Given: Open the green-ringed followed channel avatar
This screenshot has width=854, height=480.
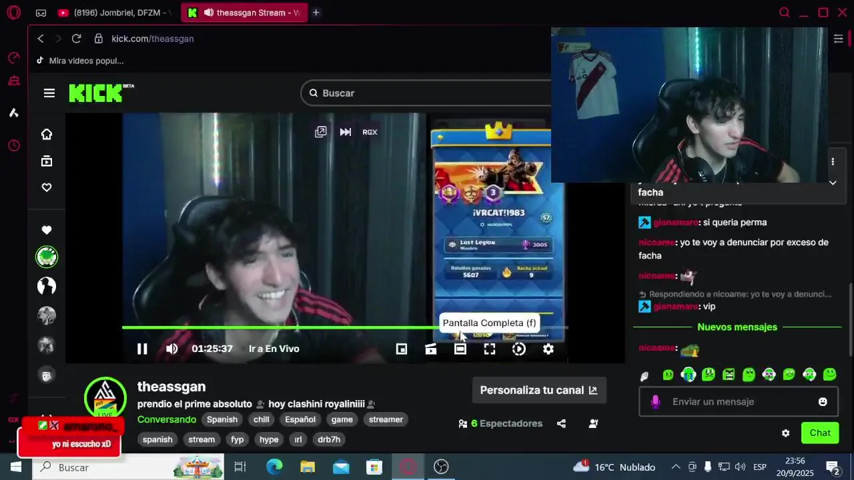Looking at the screenshot, I should tap(47, 257).
